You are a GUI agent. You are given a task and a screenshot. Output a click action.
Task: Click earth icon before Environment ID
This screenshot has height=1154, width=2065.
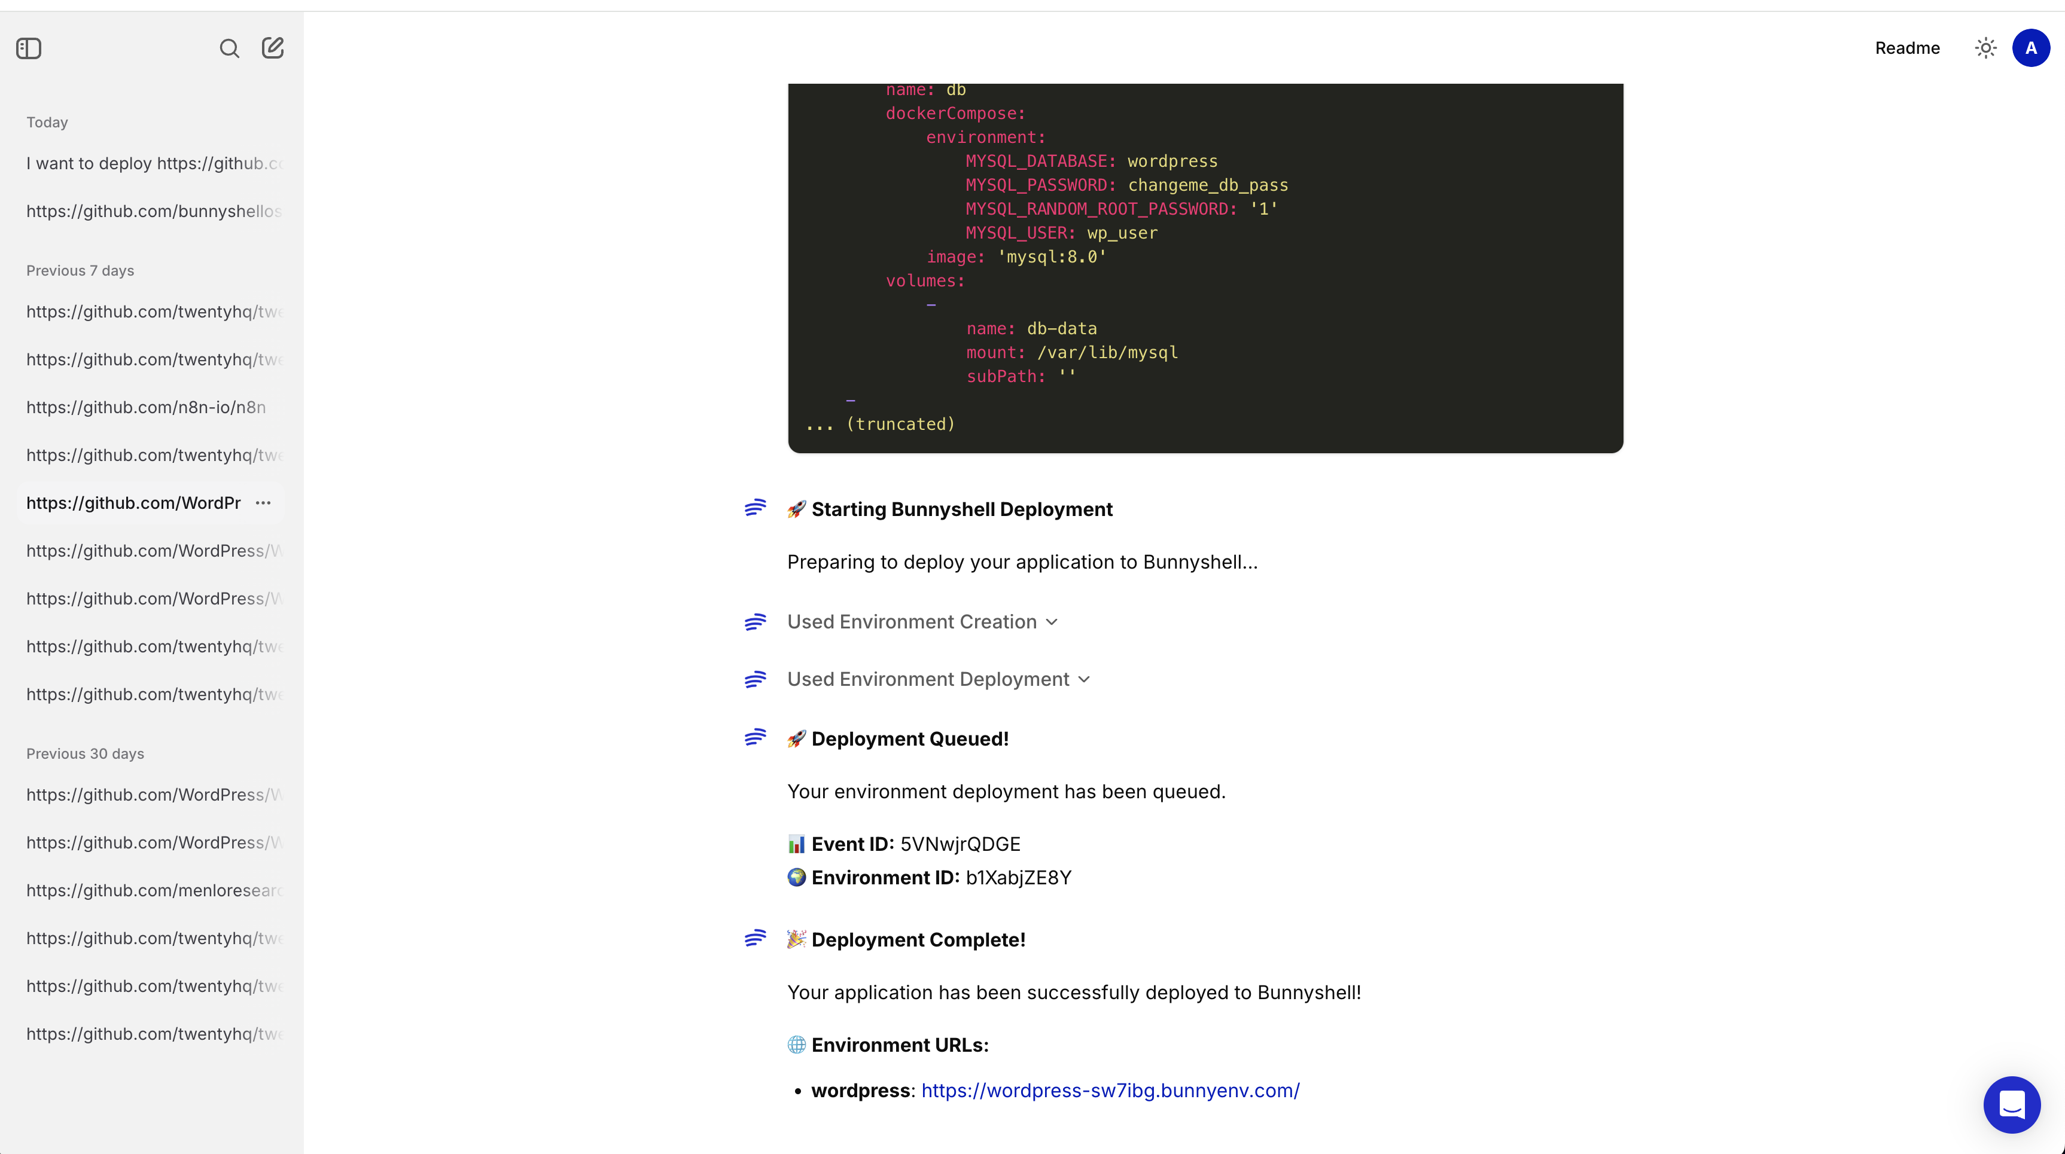pos(796,878)
